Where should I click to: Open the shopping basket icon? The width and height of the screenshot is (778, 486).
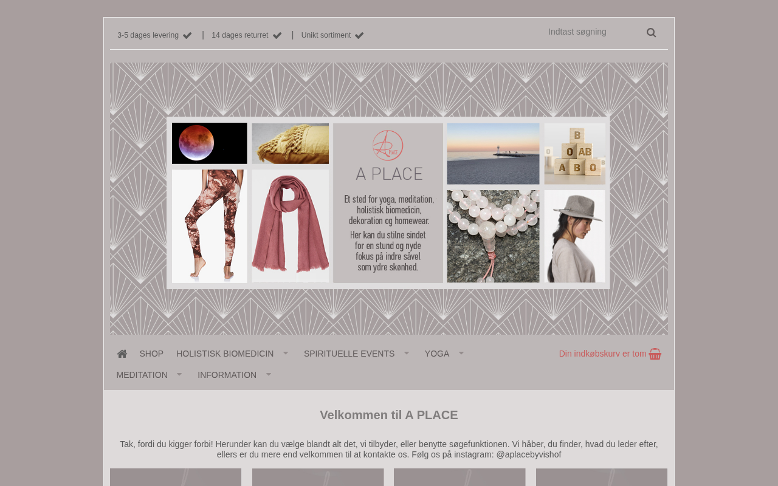655,354
